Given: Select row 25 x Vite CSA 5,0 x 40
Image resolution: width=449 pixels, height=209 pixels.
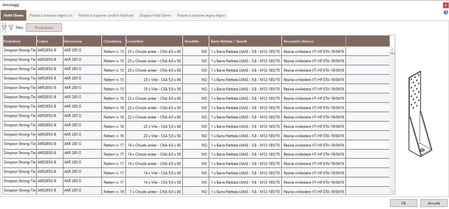Looking at the screenshot, I should click(x=196, y=79).
